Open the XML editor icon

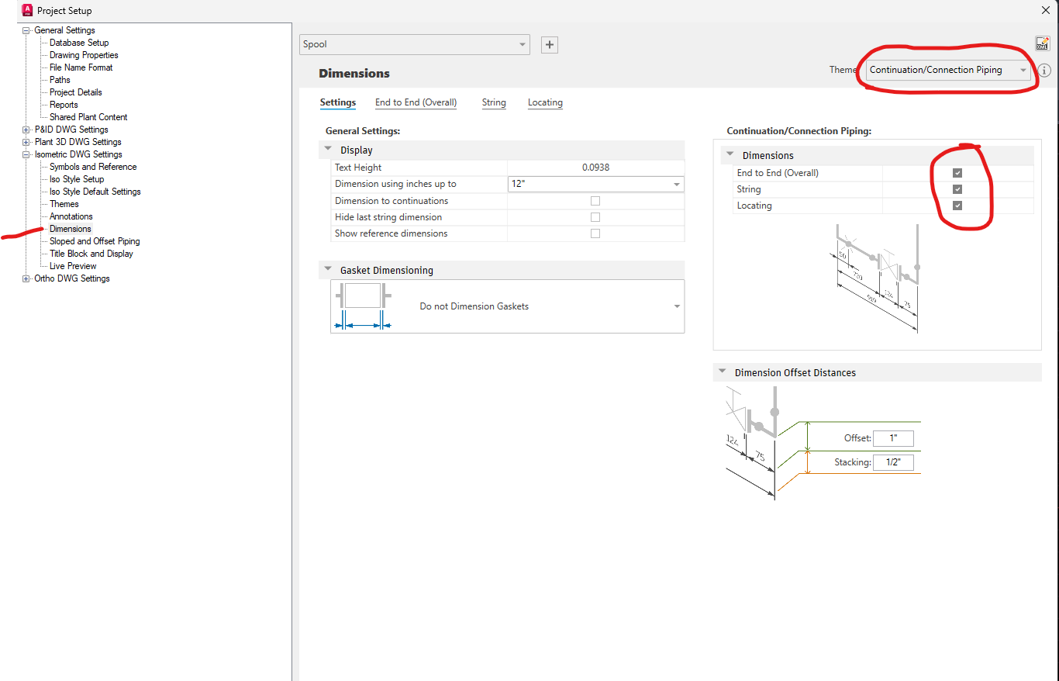pos(1042,43)
